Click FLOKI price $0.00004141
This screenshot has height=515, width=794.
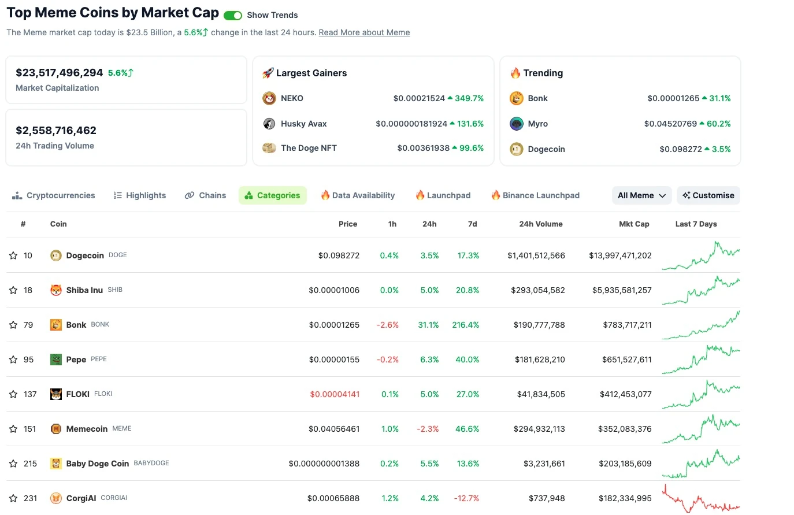[x=335, y=394]
